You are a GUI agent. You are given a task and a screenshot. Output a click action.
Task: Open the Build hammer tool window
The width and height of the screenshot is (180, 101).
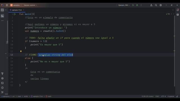2,74
